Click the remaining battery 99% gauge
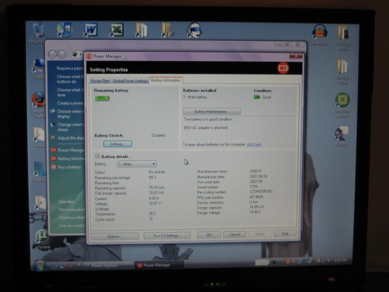The image size is (389, 292). coord(102,98)
